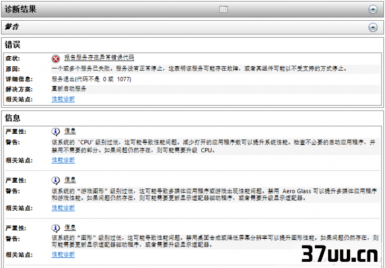
Task: Open 性能诊断 link in 错误 section
Action: (x=63, y=99)
